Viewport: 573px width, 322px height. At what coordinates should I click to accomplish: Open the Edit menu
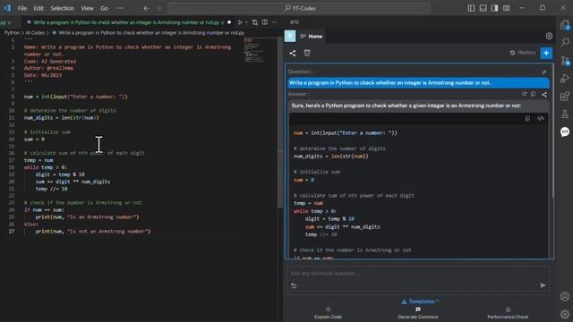click(x=38, y=8)
